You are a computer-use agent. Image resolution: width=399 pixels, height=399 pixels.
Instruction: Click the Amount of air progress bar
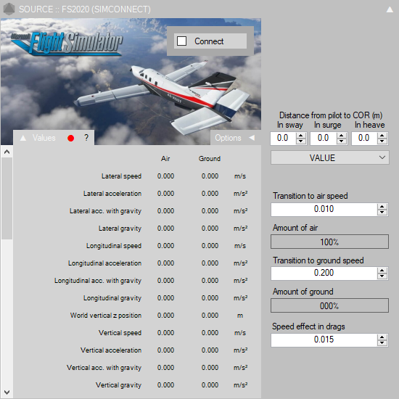click(329, 242)
